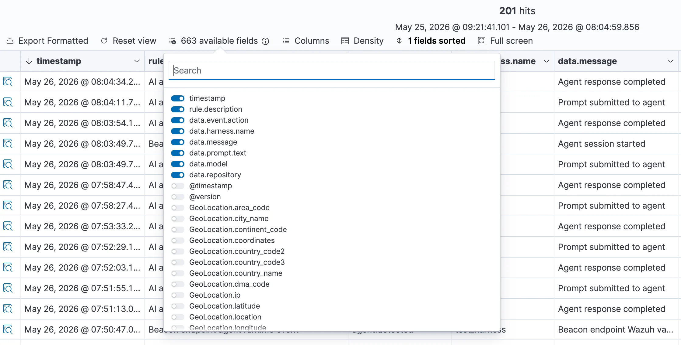Turn on GeoLocation.area_code field
The image size is (681, 345).
[178, 208]
